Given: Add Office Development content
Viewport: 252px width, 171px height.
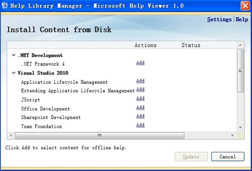Looking at the screenshot, I should point(140,107).
